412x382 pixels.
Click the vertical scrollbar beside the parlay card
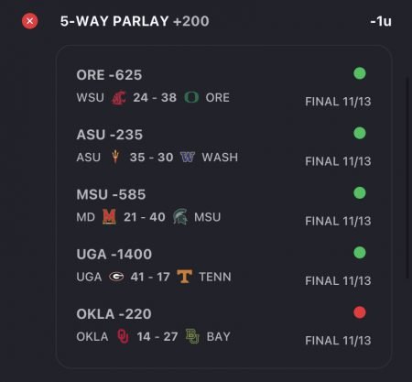point(407,177)
